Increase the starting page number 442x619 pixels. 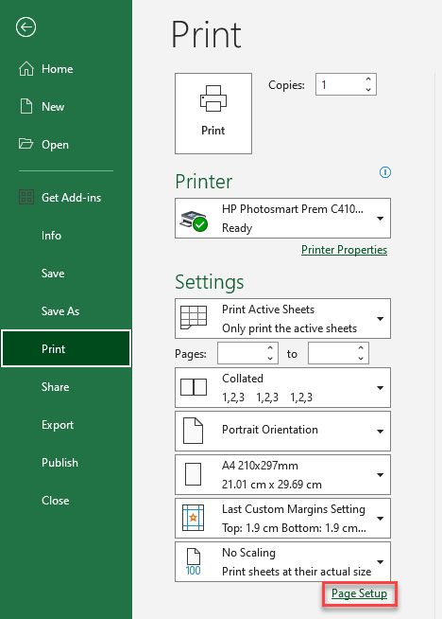(x=270, y=348)
